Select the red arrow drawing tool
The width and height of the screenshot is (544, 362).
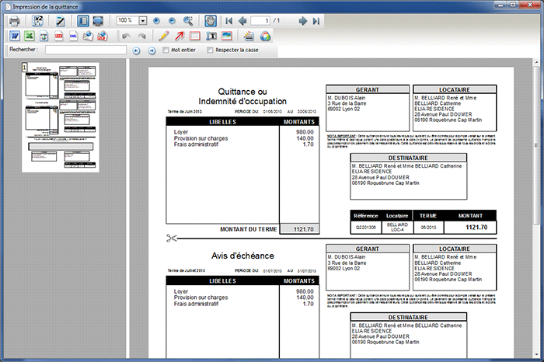point(180,36)
